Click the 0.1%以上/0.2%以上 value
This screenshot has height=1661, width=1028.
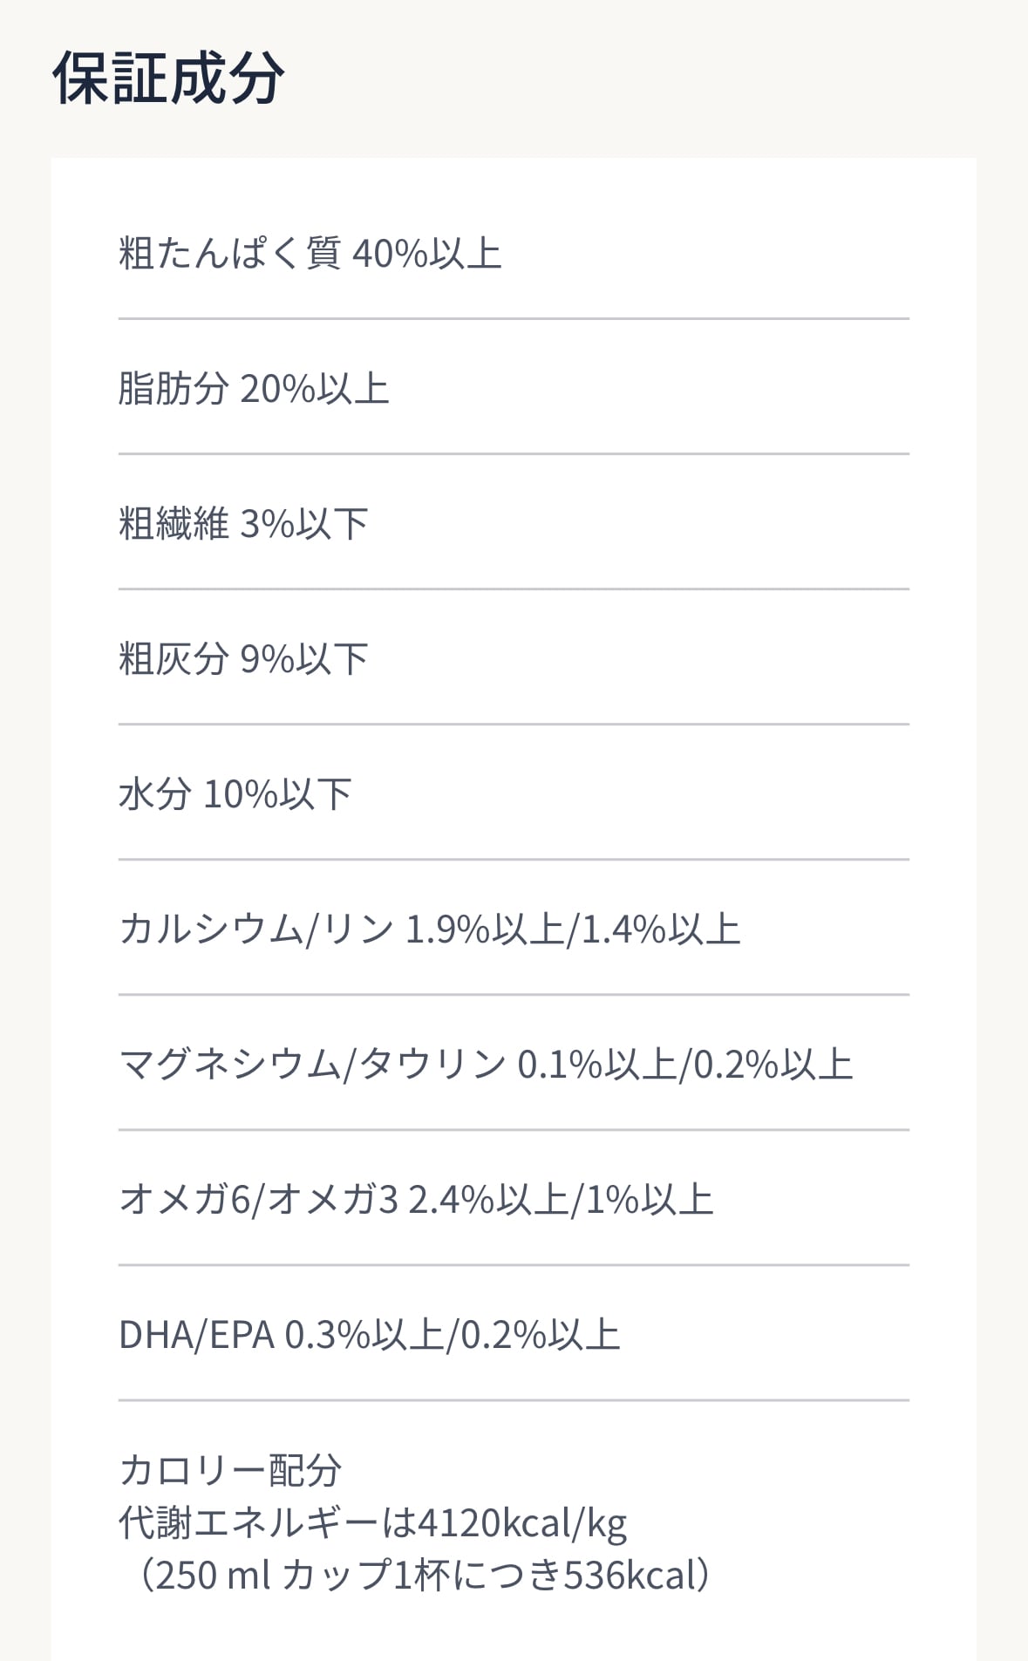coord(684,1065)
